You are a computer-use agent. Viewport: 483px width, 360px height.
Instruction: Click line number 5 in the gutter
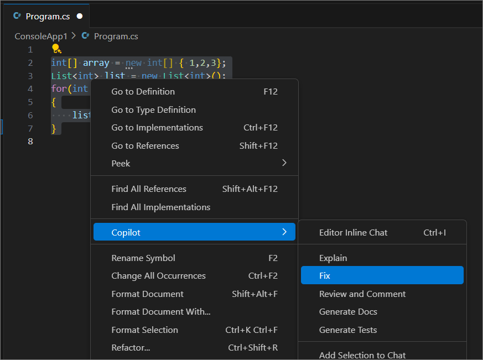30,102
